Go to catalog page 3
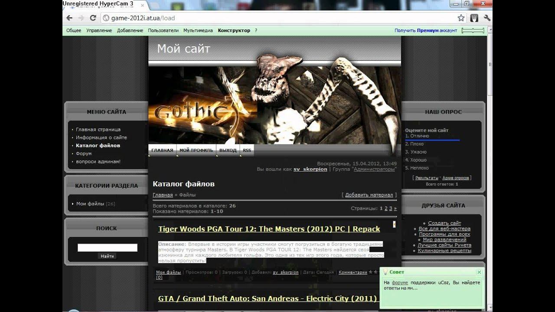The width and height of the screenshot is (555, 312). [x=390, y=208]
